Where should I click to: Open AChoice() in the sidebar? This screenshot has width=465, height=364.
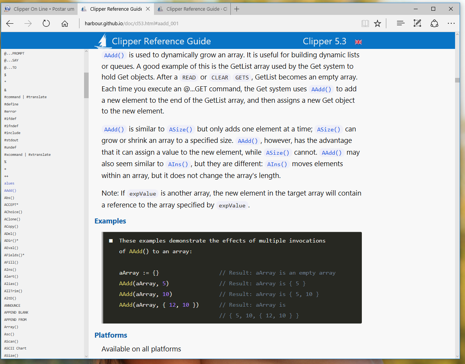(13, 212)
